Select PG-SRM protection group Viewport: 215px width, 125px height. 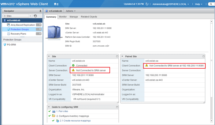tap(11, 45)
